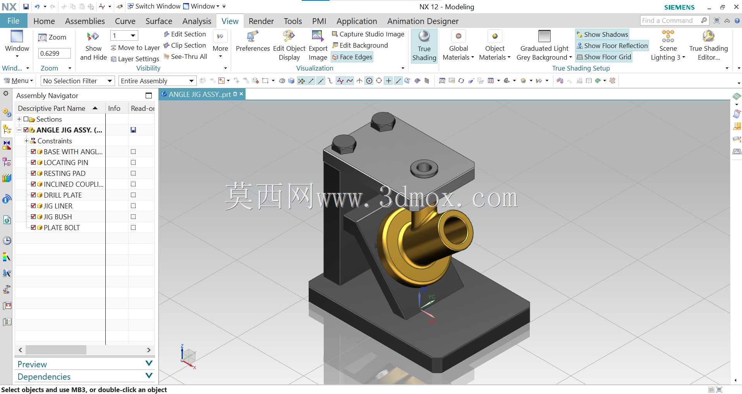Select Clip Section tool
The width and height of the screenshot is (742, 394).
pyautogui.click(x=185, y=45)
